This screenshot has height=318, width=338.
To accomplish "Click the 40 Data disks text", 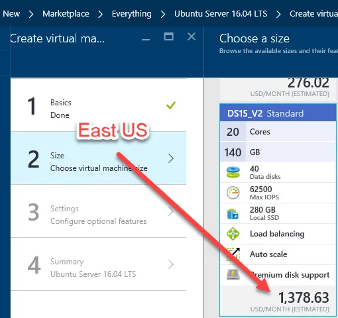I will [265, 172].
